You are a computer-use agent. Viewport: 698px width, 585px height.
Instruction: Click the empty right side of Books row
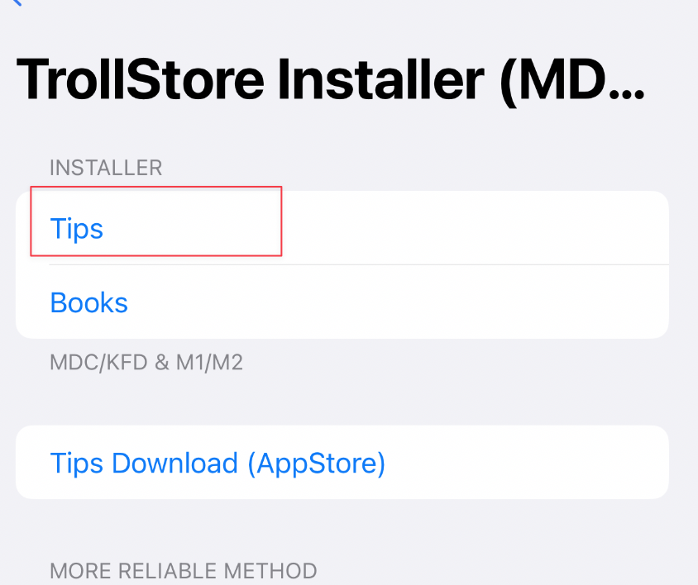pos(399,302)
